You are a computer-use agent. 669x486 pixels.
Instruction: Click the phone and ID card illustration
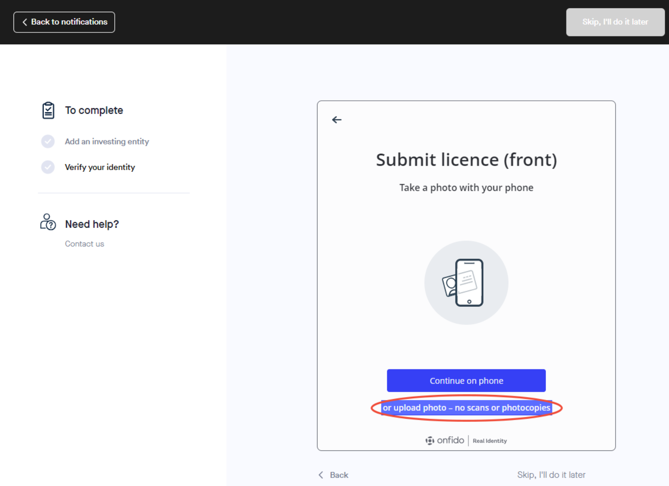(x=466, y=283)
